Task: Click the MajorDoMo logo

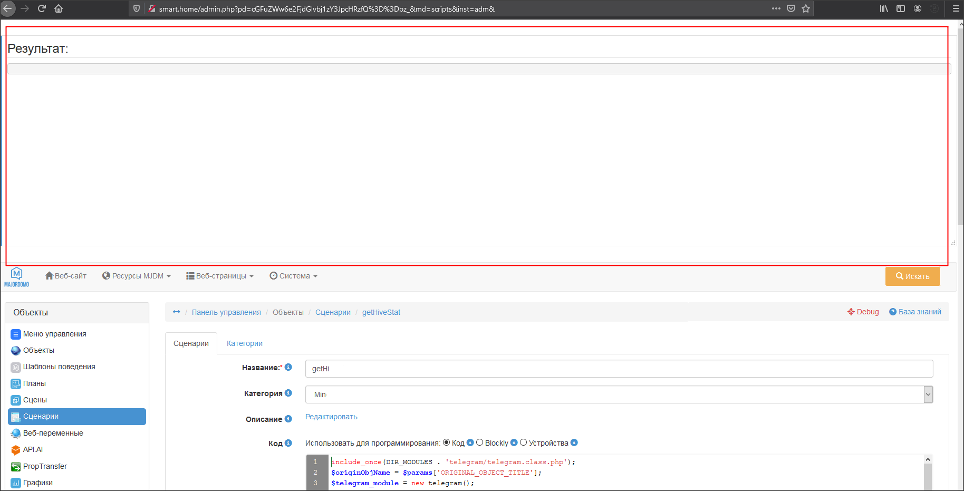Action: (16, 277)
